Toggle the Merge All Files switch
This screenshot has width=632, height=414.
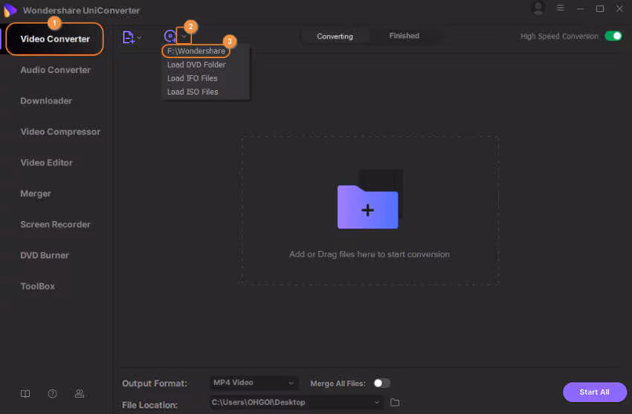click(381, 383)
